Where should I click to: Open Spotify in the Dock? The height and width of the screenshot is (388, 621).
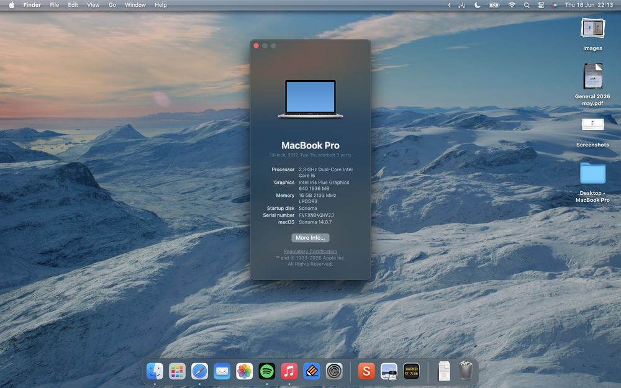pyautogui.click(x=267, y=371)
